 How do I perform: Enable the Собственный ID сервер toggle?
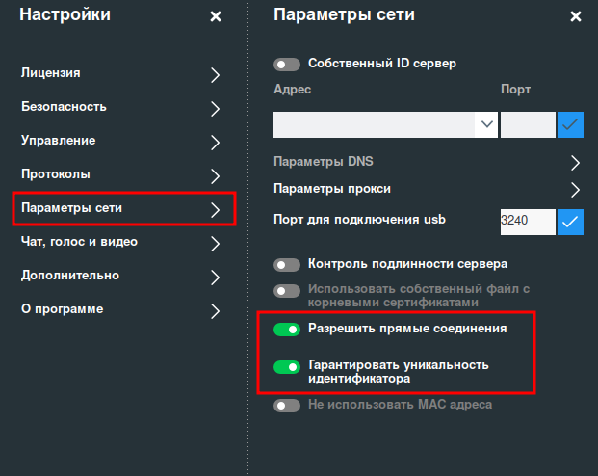(x=287, y=65)
